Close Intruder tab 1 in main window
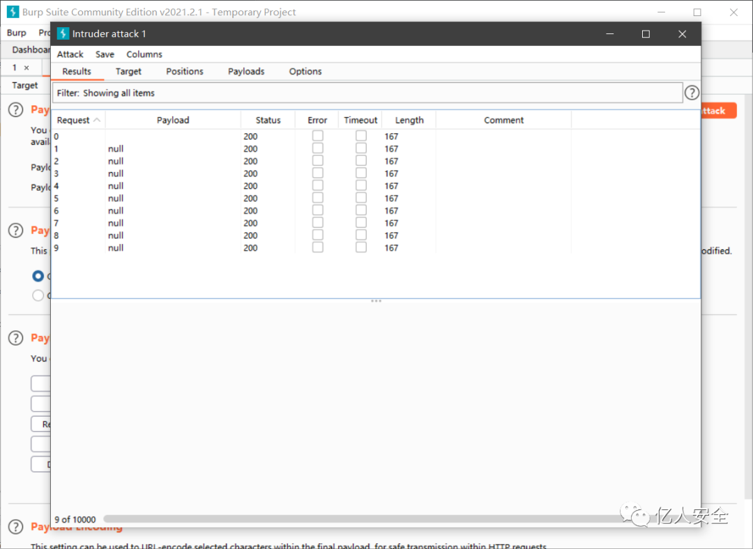753x549 pixels. click(26, 68)
